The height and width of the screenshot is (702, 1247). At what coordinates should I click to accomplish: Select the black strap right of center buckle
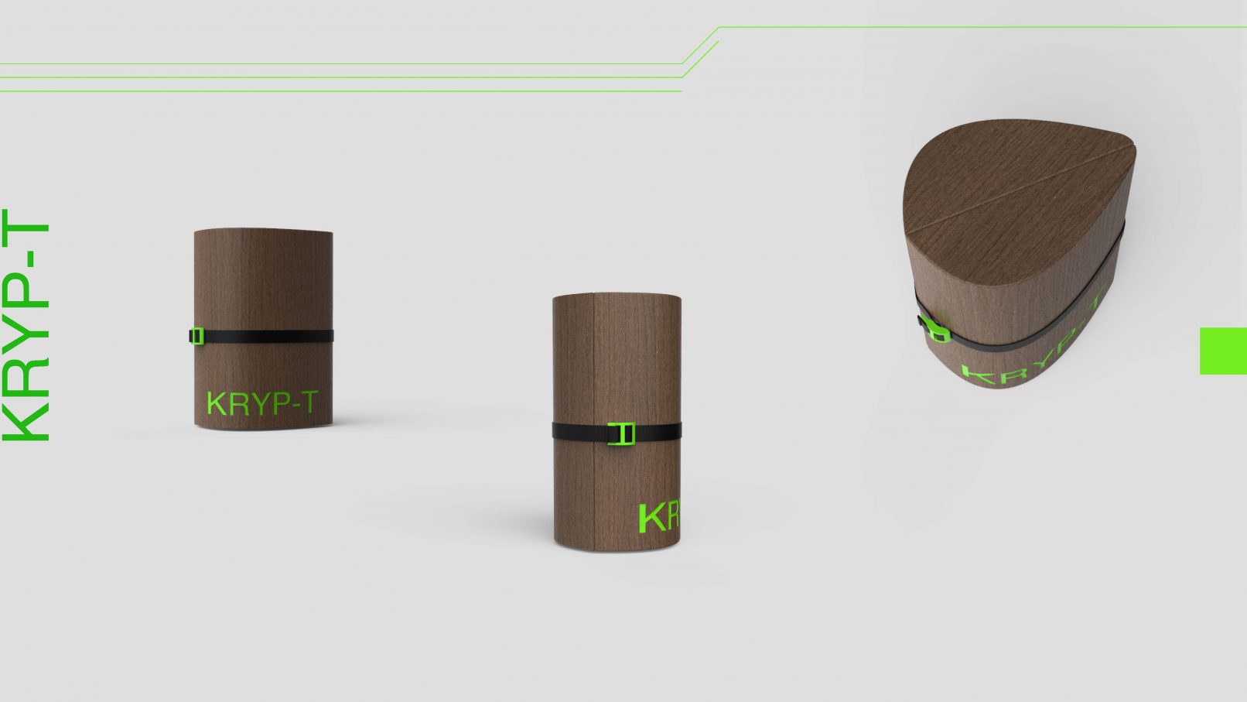658,431
